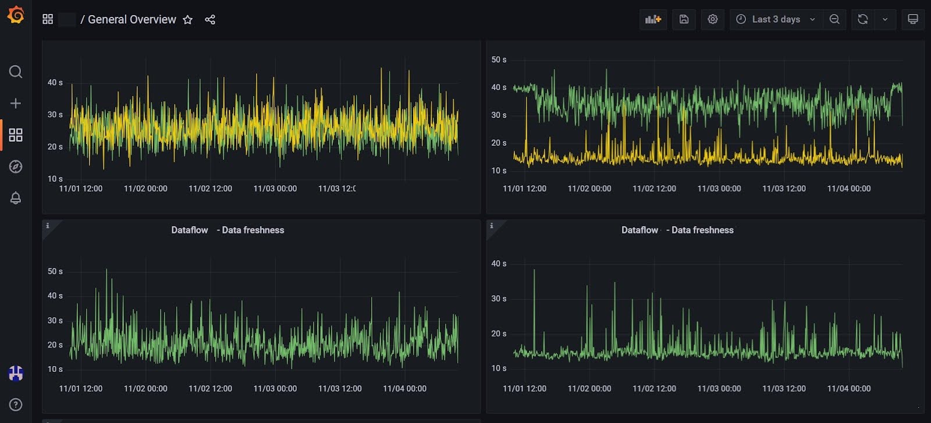Open dashboard settings gear icon
The height and width of the screenshot is (423, 931).
coord(712,19)
